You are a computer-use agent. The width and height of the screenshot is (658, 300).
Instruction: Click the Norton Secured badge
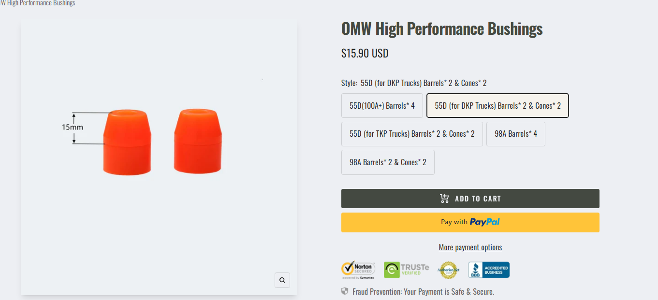coord(358,270)
